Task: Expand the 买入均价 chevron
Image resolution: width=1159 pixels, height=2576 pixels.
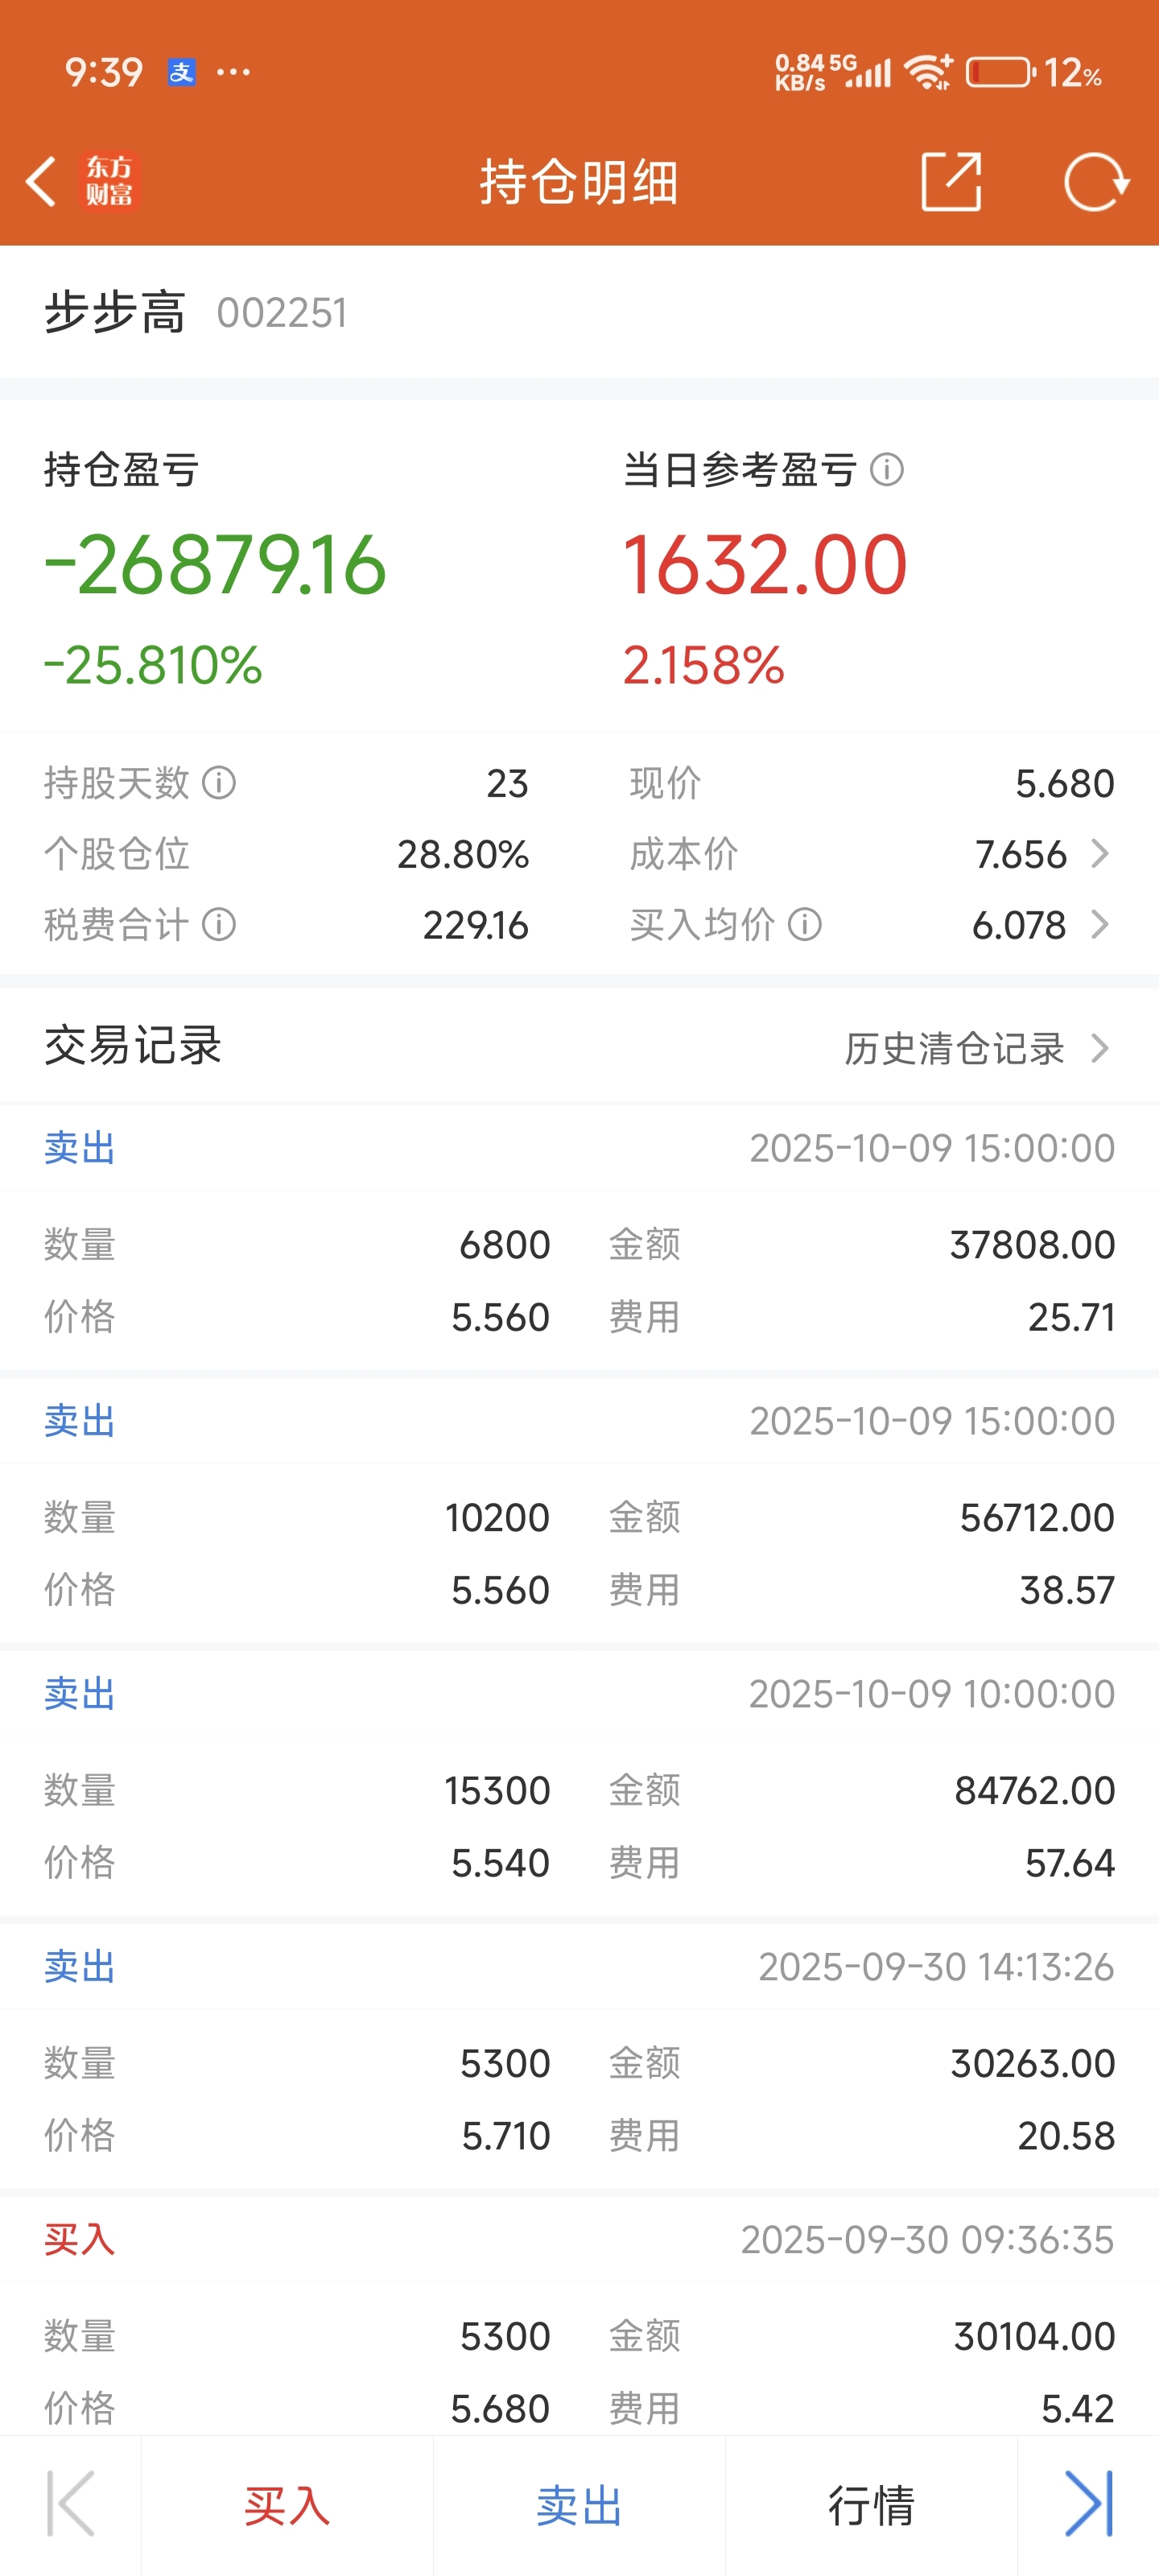Action: point(1100,925)
